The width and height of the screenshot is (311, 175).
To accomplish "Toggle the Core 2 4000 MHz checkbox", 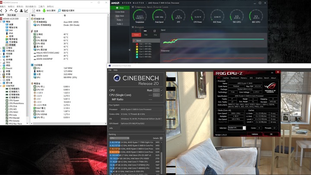I will pyautogui.click(x=137, y=46).
